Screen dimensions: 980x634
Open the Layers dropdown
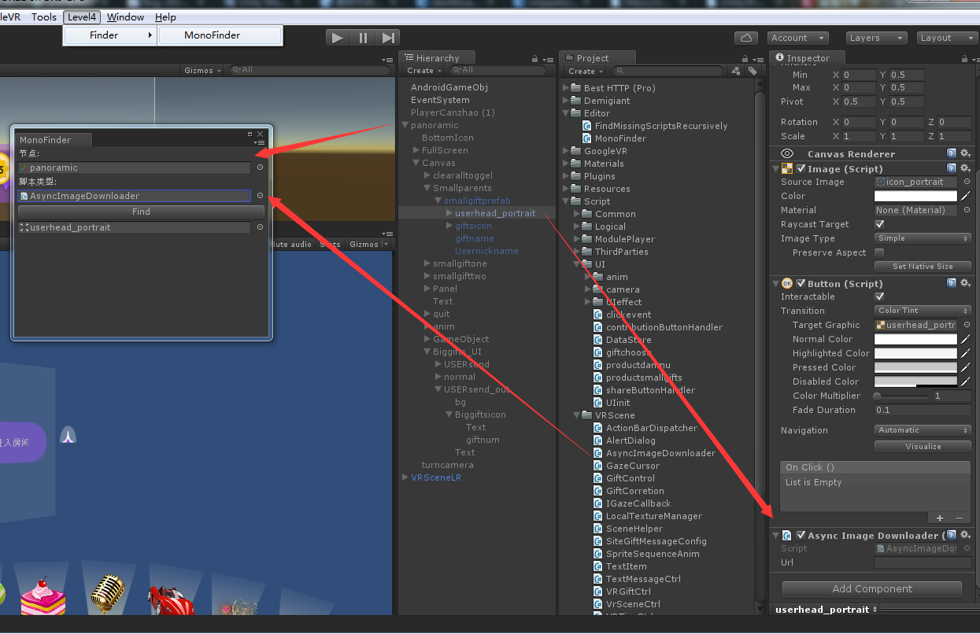(x=877, y=38)
